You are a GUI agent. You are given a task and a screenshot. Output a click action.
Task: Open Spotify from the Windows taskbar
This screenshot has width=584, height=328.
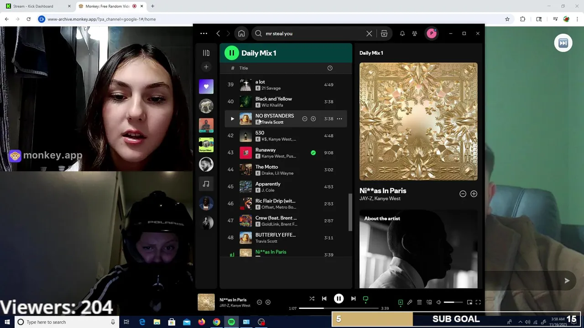click(x=231, y=322)
